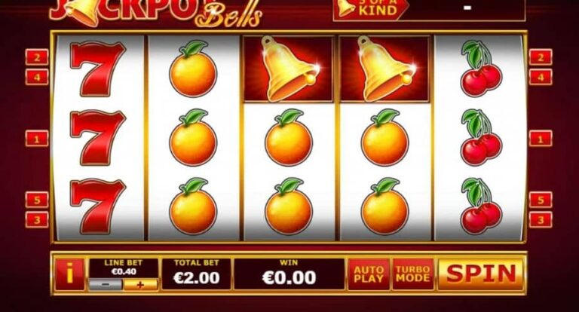Select payline 3 on left side
This screenshot has height=312, width=579.
tap(37, 220)
